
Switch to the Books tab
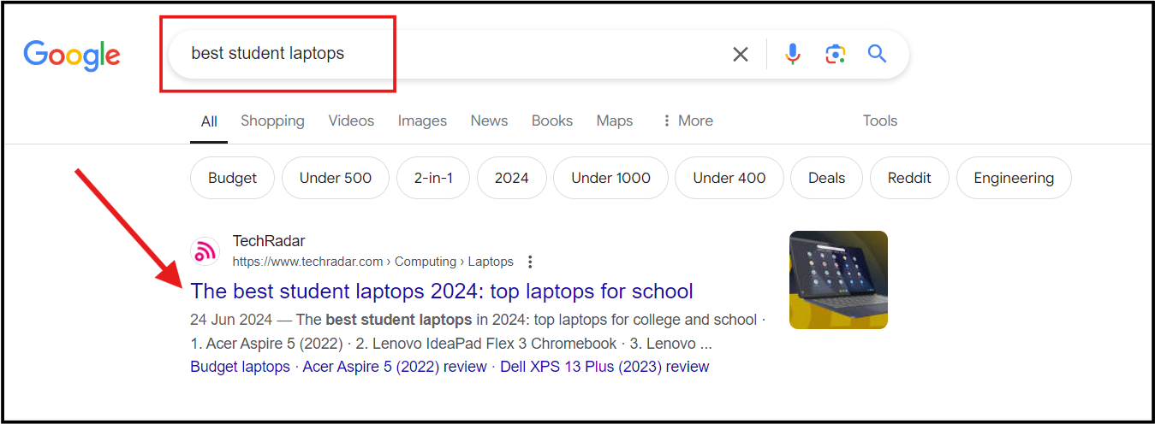552,121
